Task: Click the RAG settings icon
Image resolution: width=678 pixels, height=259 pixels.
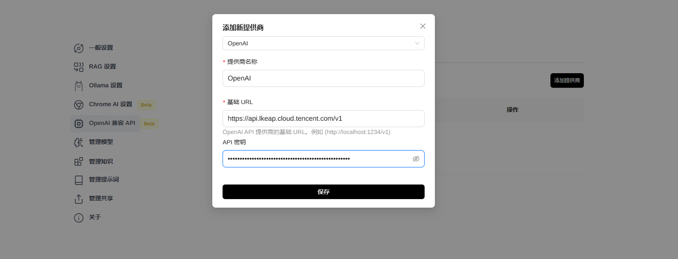Action: point(79,67)
